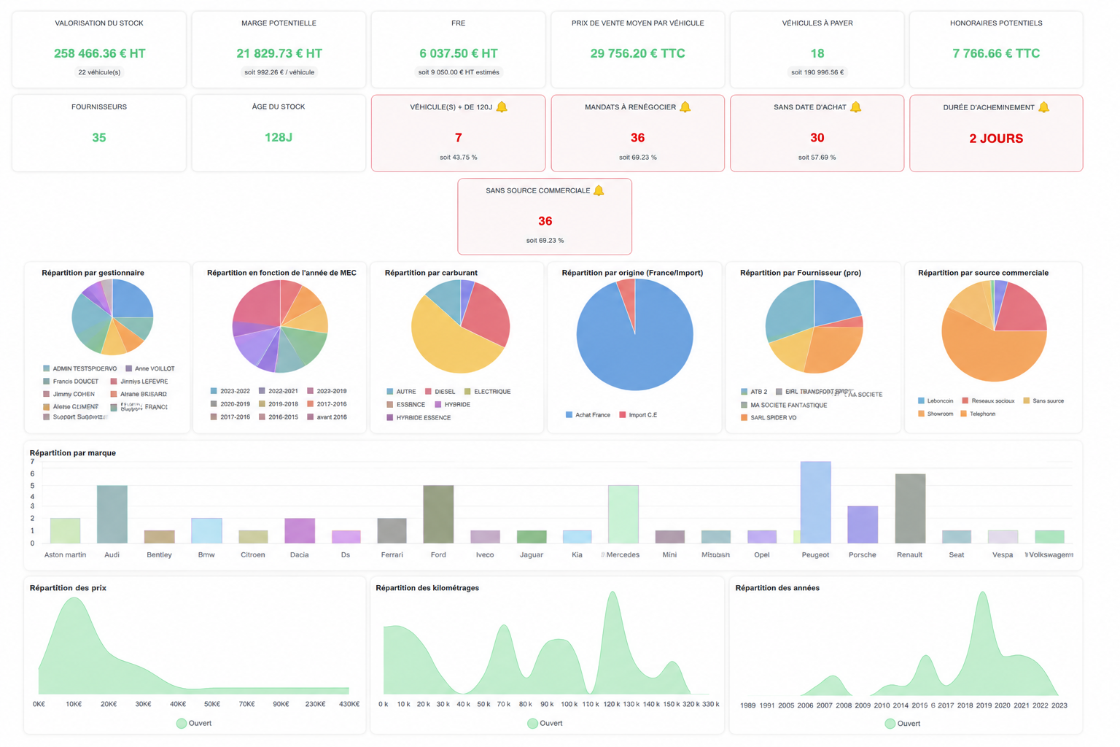Screen dimensions: 1120x747
Task: Click the bell icon on Mandats à renégocier
Action: coord(685,107)
